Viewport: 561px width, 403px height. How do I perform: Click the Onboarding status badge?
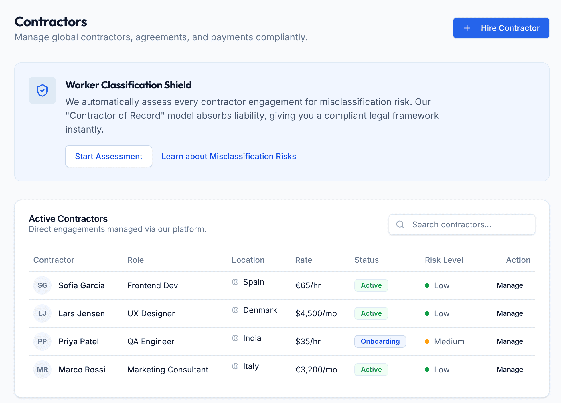tap(380, 341)
